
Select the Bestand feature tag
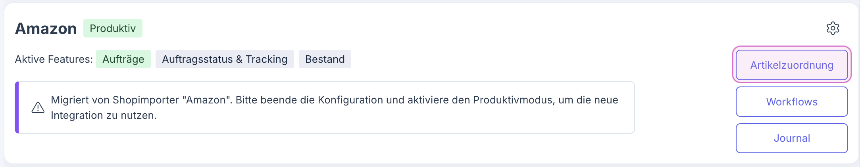[x=325, y=59]
